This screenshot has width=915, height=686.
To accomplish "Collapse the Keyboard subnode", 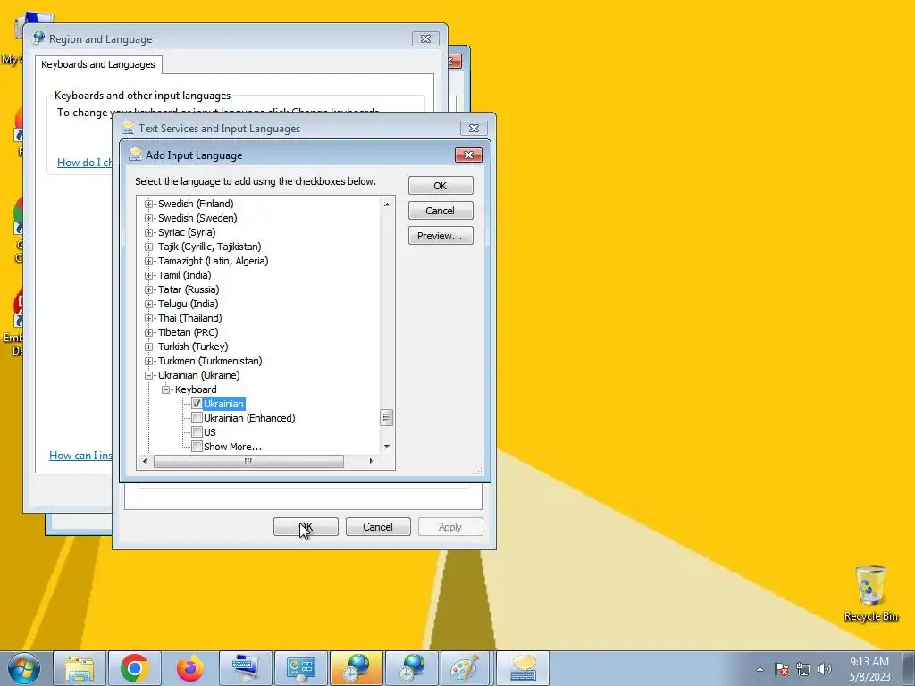I will point(165,389).
